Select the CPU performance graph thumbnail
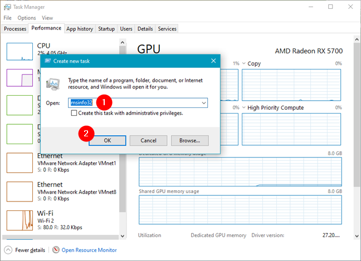 [x=20, y=51]
